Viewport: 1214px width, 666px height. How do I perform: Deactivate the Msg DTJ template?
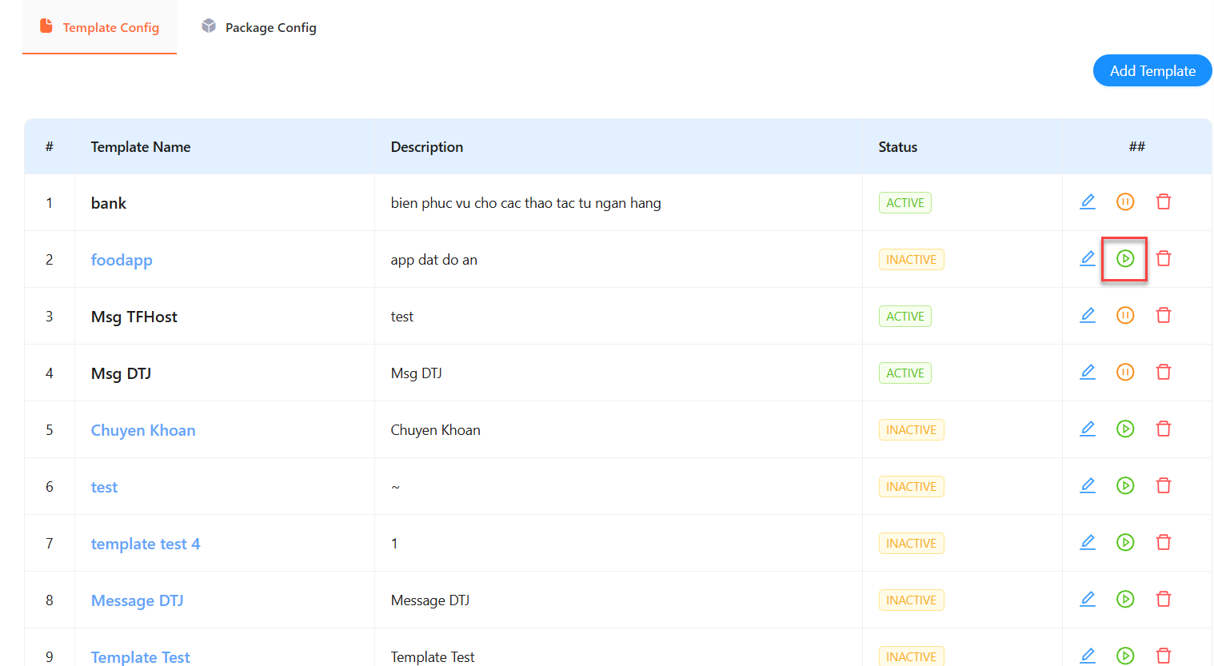1125,372
